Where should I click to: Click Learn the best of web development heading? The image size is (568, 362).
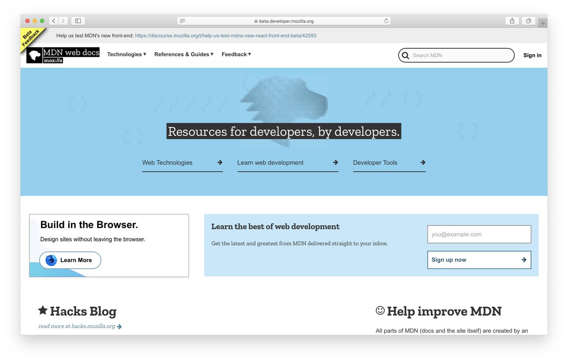coord(275,227)
